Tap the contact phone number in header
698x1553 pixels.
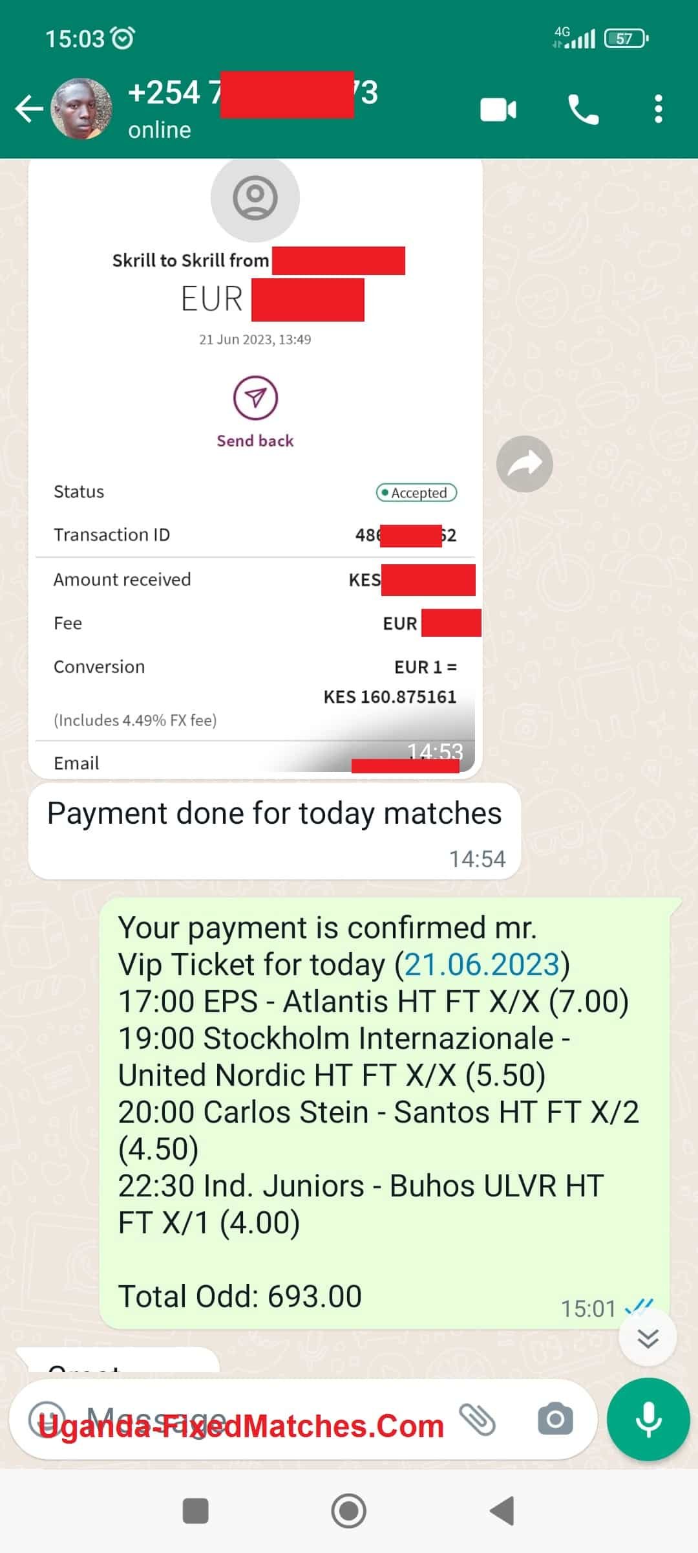click(253, 93)
